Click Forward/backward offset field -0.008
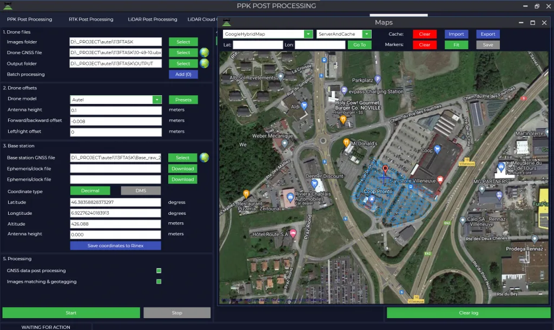This screenshot has height=330, width=554. [x=116, y=121]
